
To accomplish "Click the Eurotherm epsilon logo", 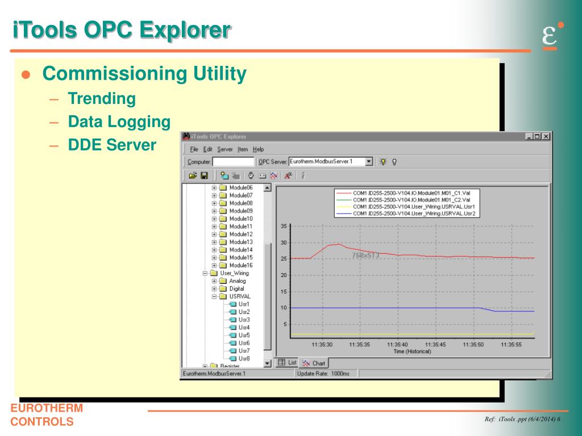I will pos(552,35).
